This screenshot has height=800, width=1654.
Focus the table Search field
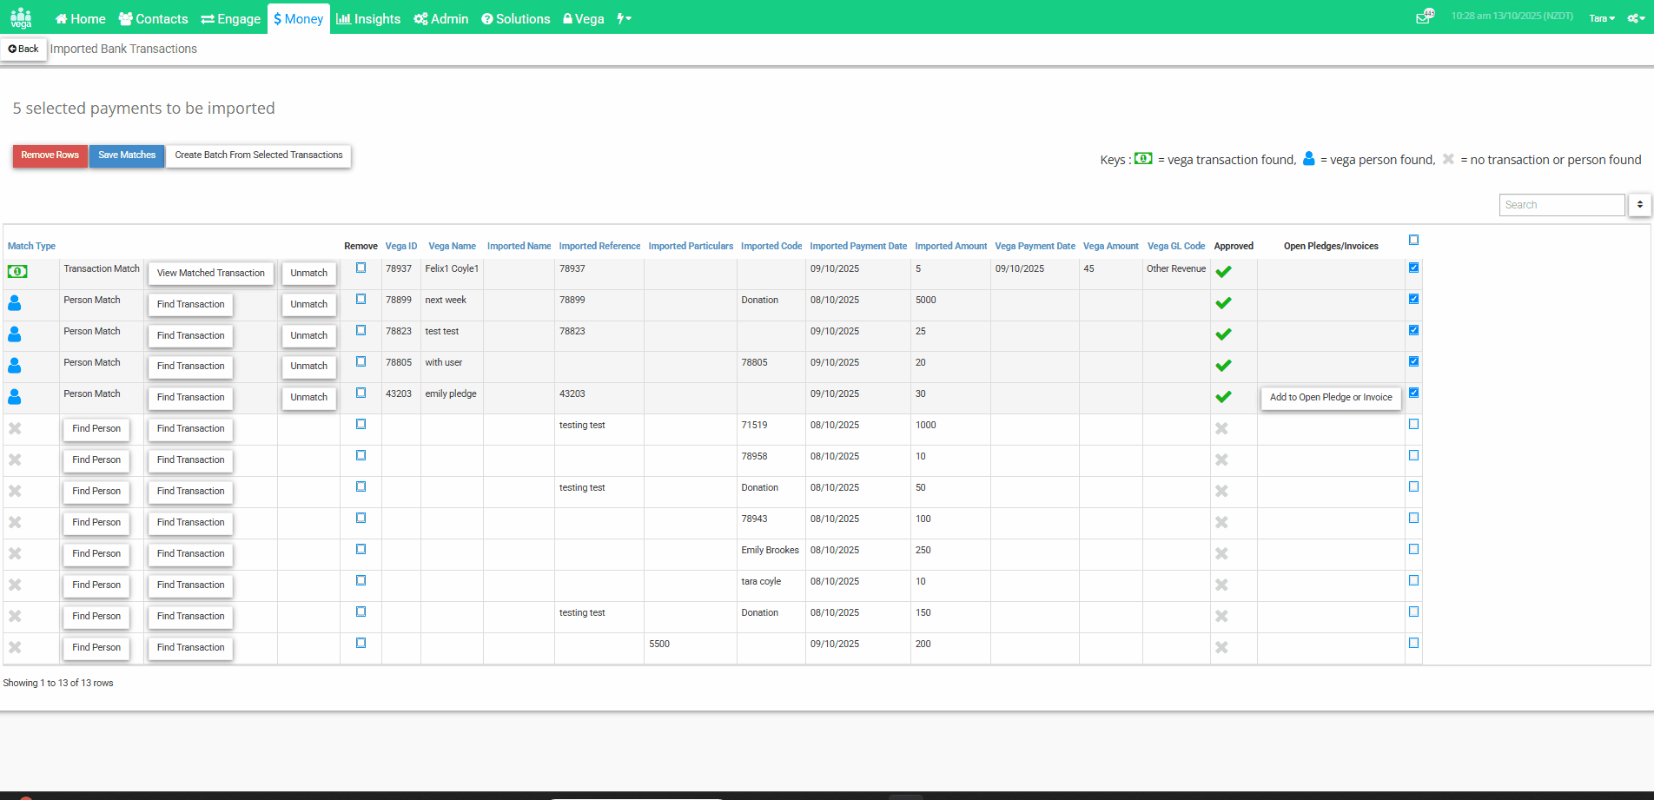(x=1561, y=205)
